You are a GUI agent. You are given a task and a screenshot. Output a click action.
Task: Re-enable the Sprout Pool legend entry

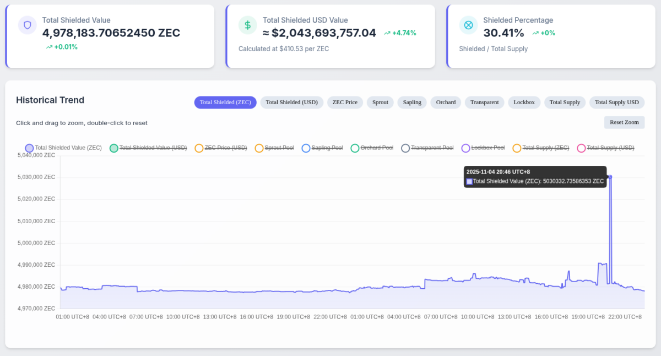tap(274, 148)
